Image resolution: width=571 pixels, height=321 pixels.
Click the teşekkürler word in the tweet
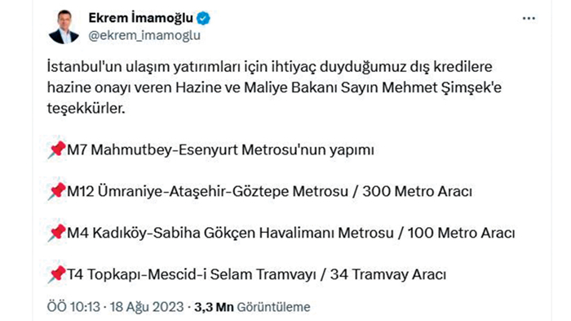85,109
